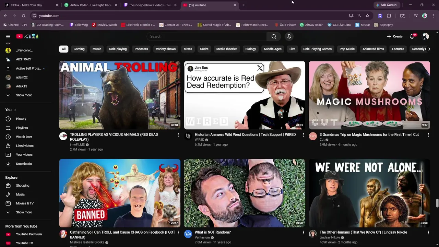Select the Podcasts filter chip
Viewport: 439px width, 247px height.
141,49
